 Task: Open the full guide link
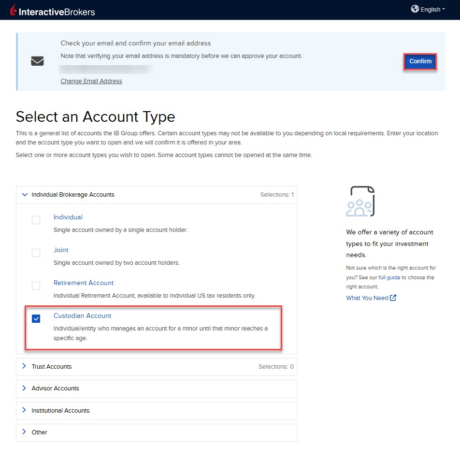pos(389,277)
